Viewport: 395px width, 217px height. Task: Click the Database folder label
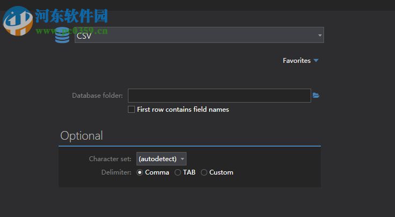97,96
